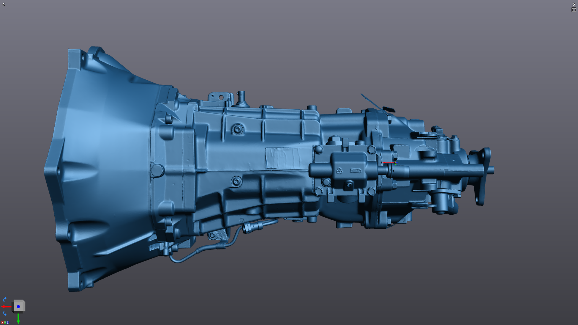Click the green Y label in XYZ indicator
The height and width of the screenshot is (325, 578).
pyautogui.click(x=5, y=323)
